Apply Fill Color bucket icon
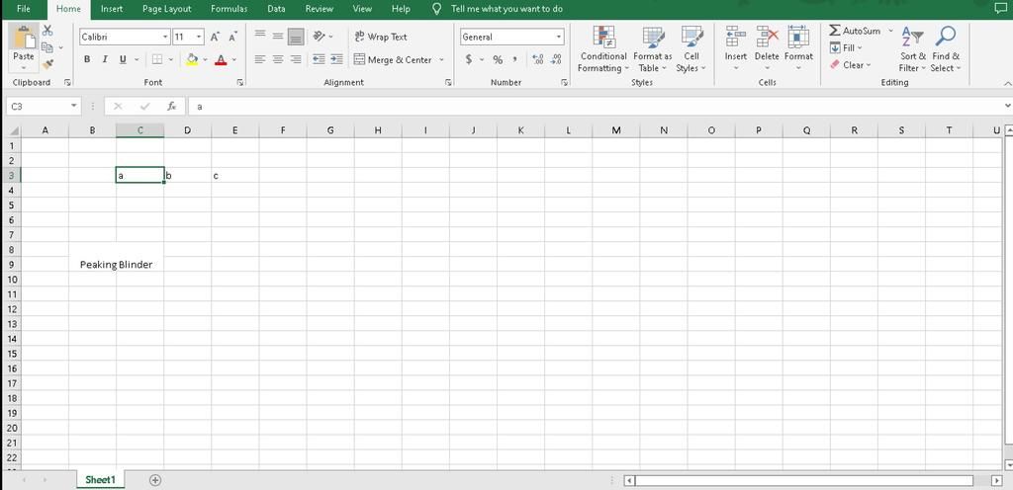This screenshot has width=1013, height=490. click(x=192, y=59)
